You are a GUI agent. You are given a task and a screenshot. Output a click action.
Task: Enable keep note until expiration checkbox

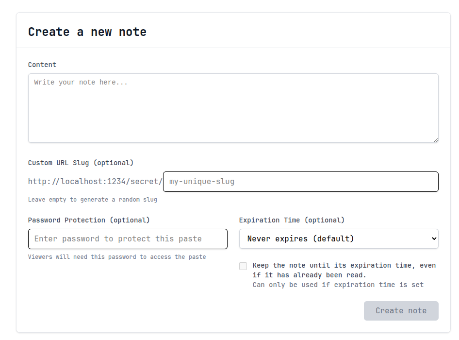point(243,266)
